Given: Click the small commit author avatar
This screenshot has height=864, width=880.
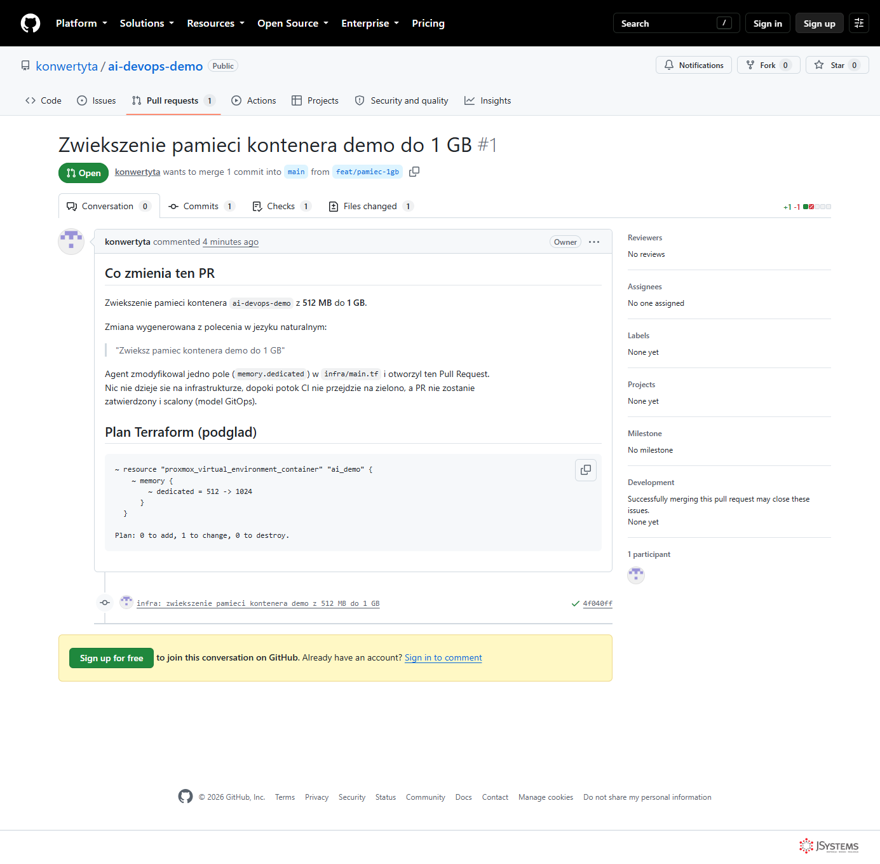Looking at the screenshot, I should [x=126, y=602].
